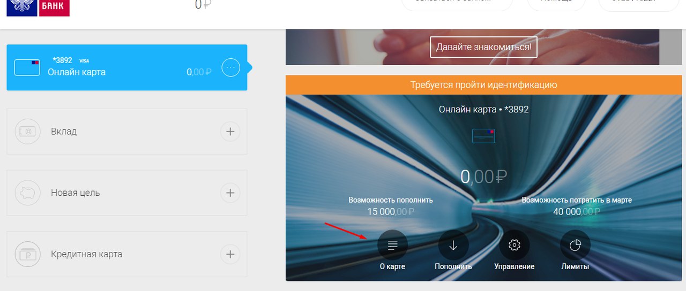Click the ruble card icon for Кредитная карта

click(x=27, y=254)
